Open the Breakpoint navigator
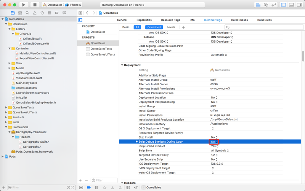 click(57, 13)
